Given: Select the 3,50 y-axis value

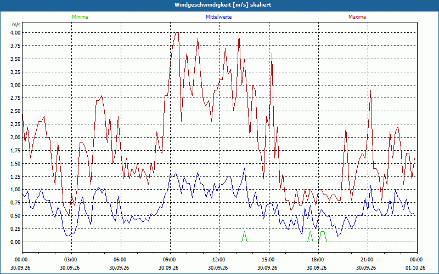Looking at the screenshot, I should (15, 59).
